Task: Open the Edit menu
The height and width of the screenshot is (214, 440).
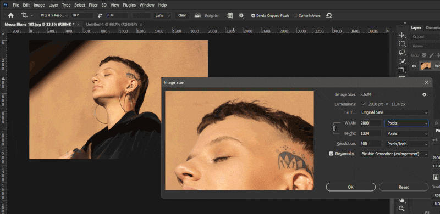Action: (26, 5)
